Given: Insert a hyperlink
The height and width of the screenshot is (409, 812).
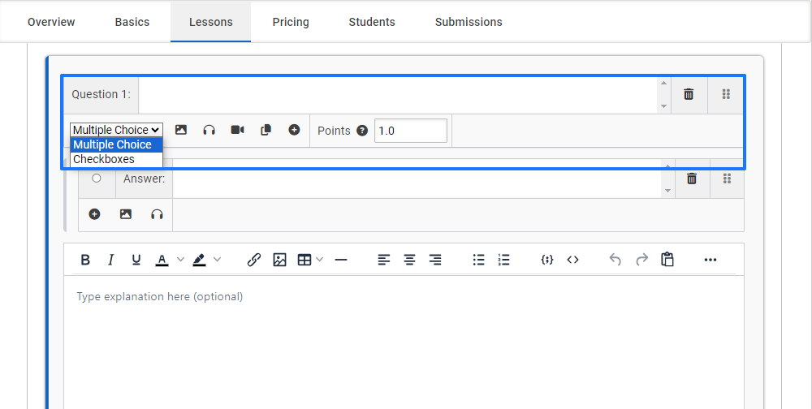Looking at the screenshot, I should click(253, 260).
